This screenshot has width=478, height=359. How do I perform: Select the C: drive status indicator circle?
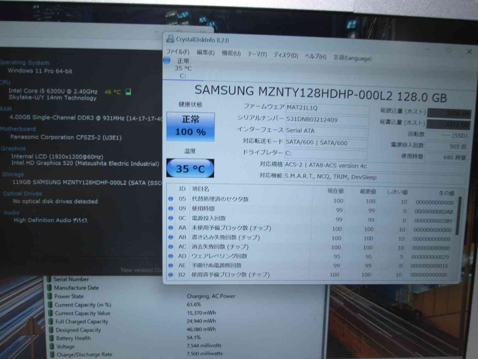[167, 60]
